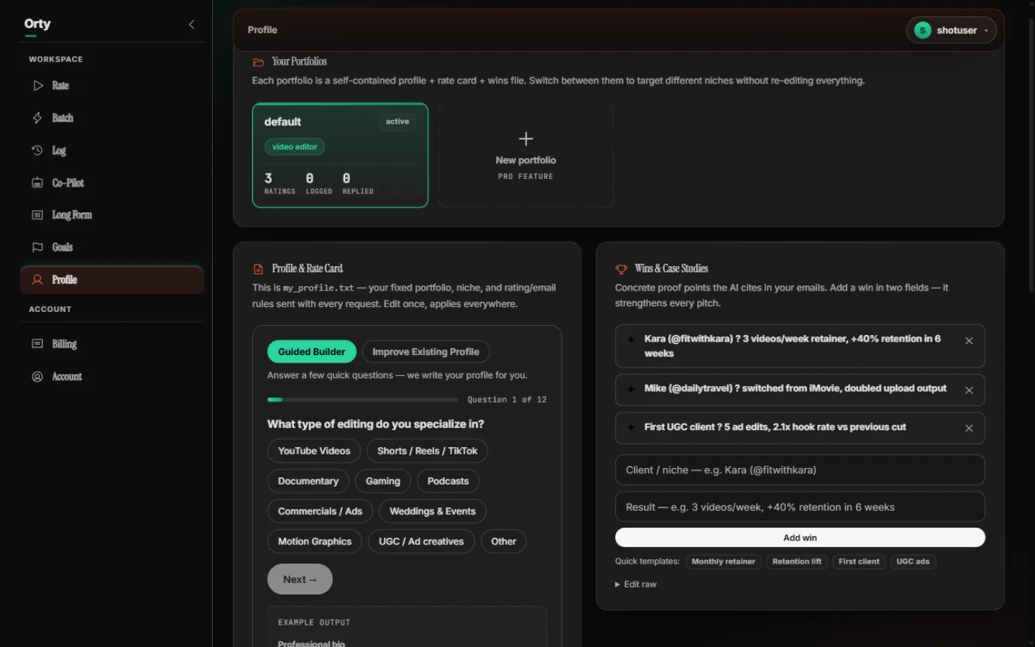Viewport: 1035px width, 647px height.
Task: Select the Commercials / Ads option
Action: coord(320,511)
